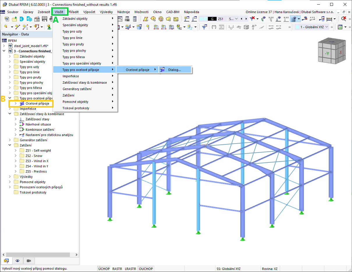352x272 pixels.
Task: Select Ocelové přípoje in the navigator tree
Action: click(37, 103)
